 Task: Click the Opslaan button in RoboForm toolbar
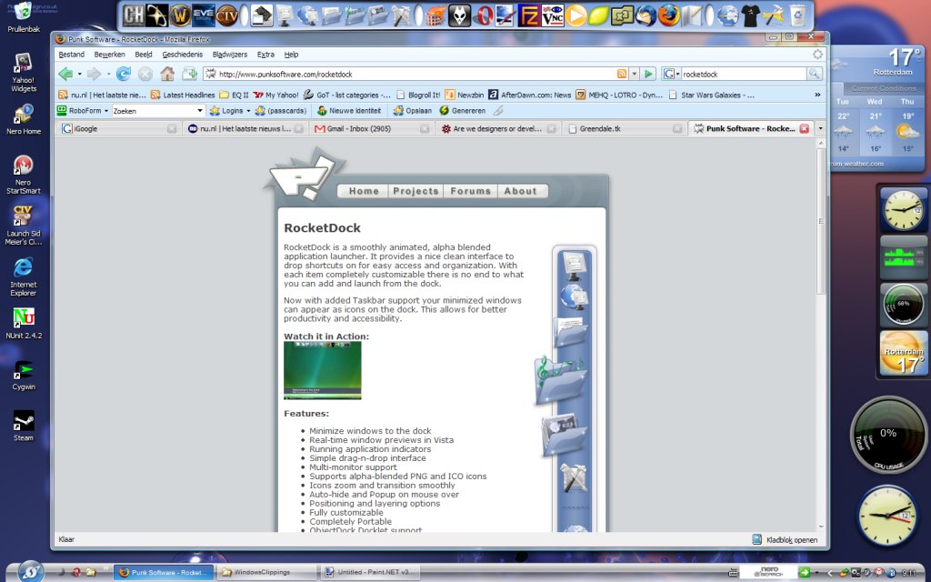point(413,111)
